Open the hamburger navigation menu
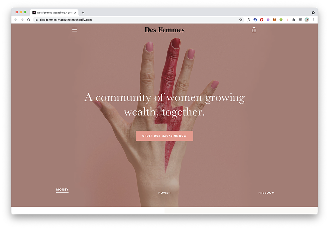Screen dimensions: 329x229 point(75,30)
